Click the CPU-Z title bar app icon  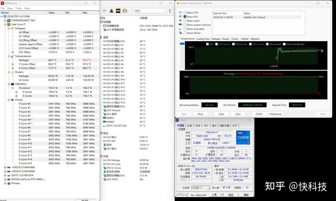(177, 120)
